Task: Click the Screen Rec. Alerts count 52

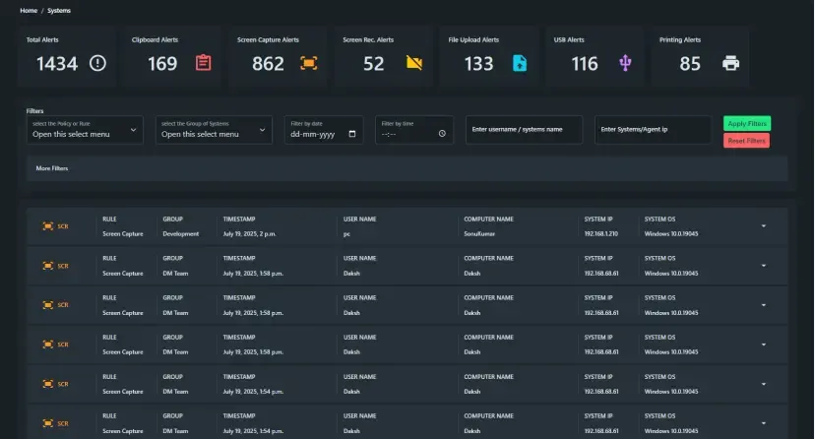Action: (373, 64)
